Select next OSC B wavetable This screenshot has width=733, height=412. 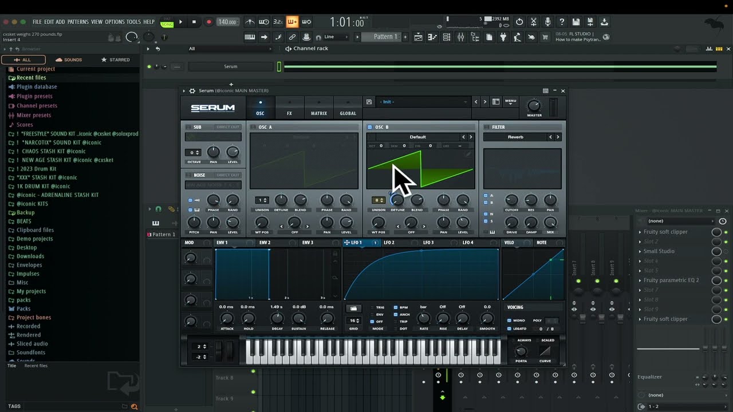(471, 137)
